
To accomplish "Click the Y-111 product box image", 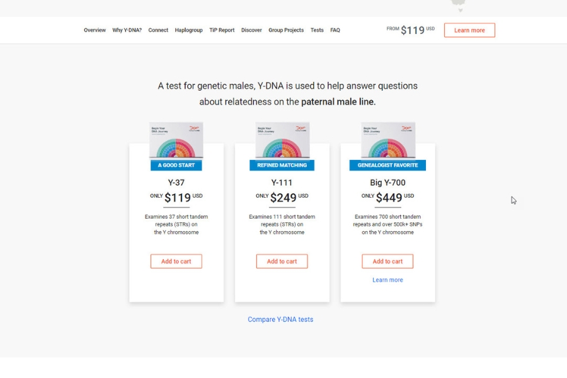I will coord(282,141).
